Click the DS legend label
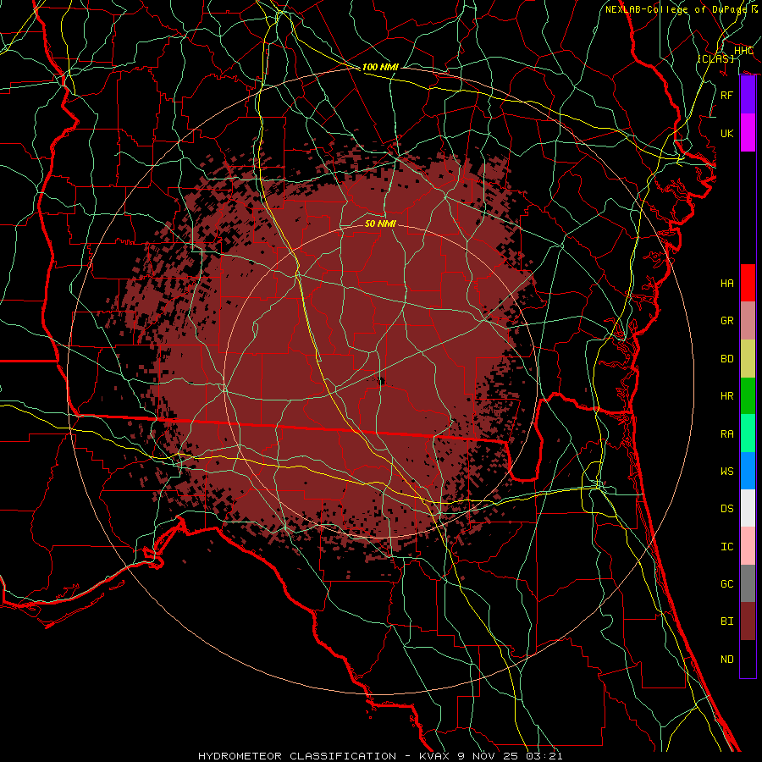Screen dimensions: 762x762 tap(727, 509)
